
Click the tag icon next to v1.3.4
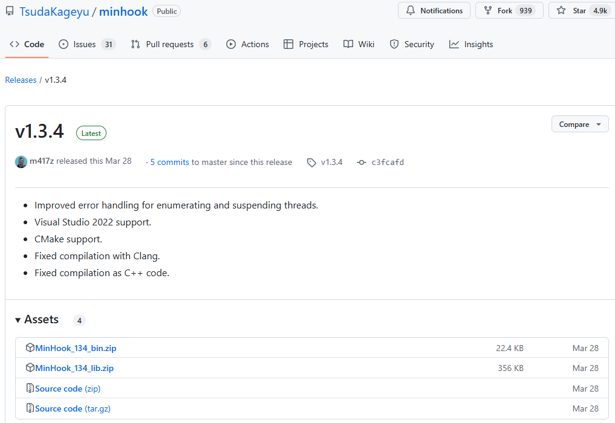tap(311, 162)
